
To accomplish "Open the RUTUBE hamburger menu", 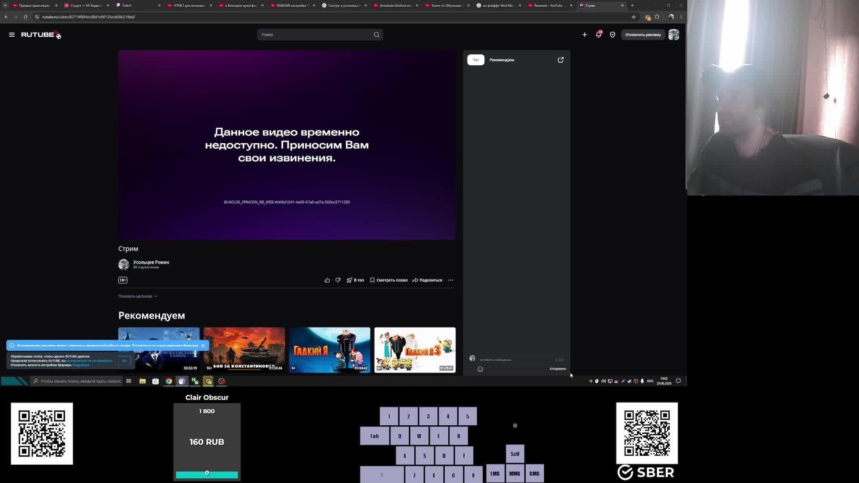I will click(12, 34).
